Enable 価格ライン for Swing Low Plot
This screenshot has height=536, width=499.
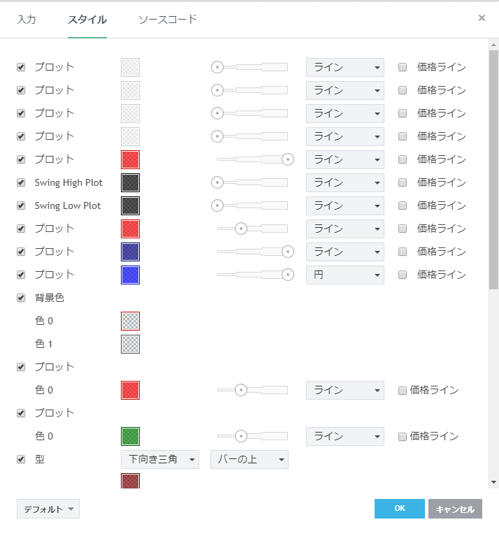point(403,205)
